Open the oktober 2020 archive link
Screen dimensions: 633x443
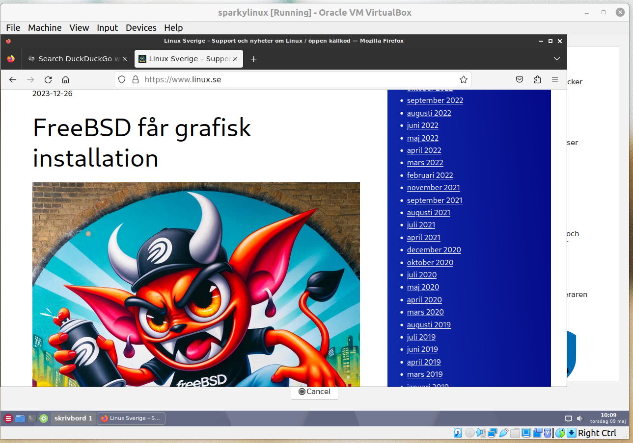[430, 262]
